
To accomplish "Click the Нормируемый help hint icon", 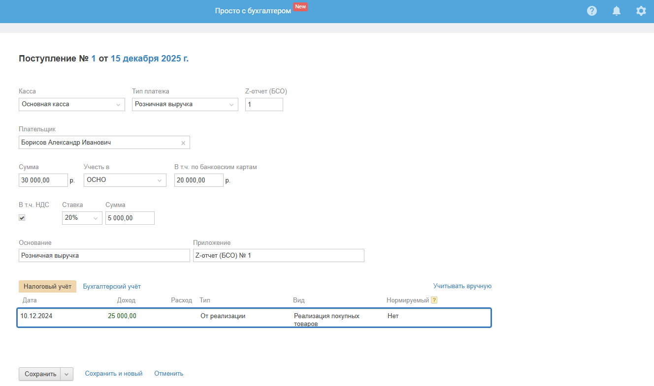I will click(x=434, y=300).
